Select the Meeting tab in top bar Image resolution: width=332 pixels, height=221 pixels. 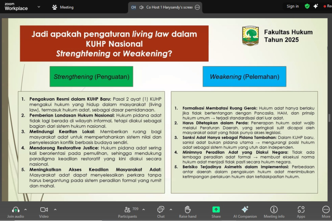point(63,7)
